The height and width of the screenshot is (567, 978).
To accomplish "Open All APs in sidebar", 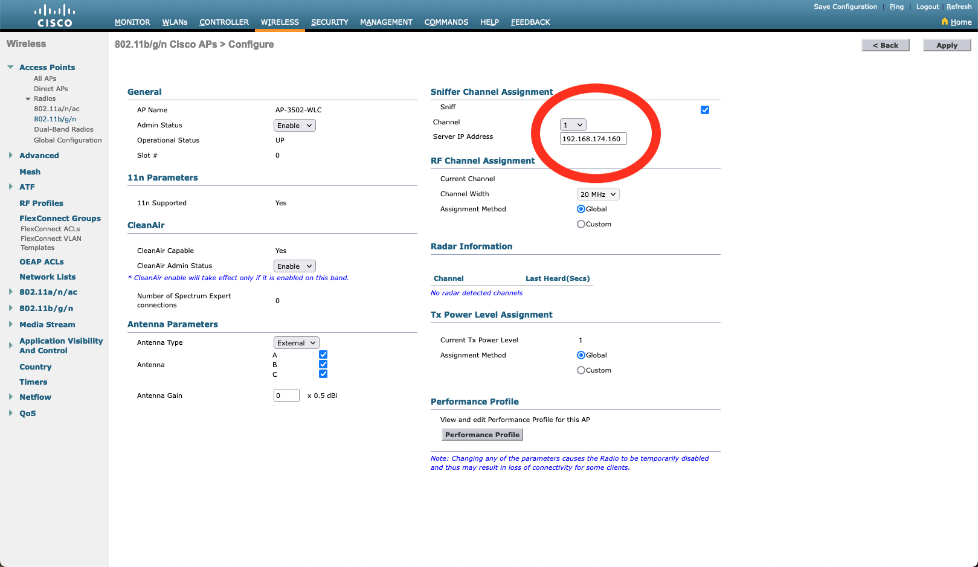I will (x=45, y=78).
